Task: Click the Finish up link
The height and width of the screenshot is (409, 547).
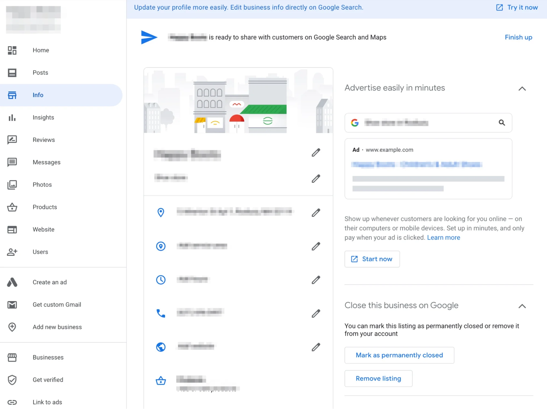Action: pos(518,37)
